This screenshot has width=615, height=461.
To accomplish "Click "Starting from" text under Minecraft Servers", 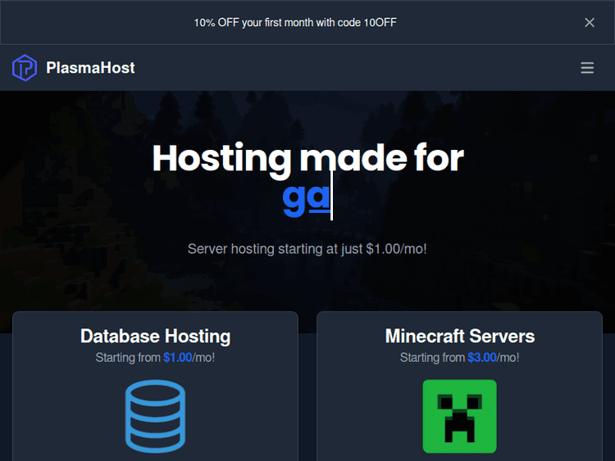I will click(432, 358).
